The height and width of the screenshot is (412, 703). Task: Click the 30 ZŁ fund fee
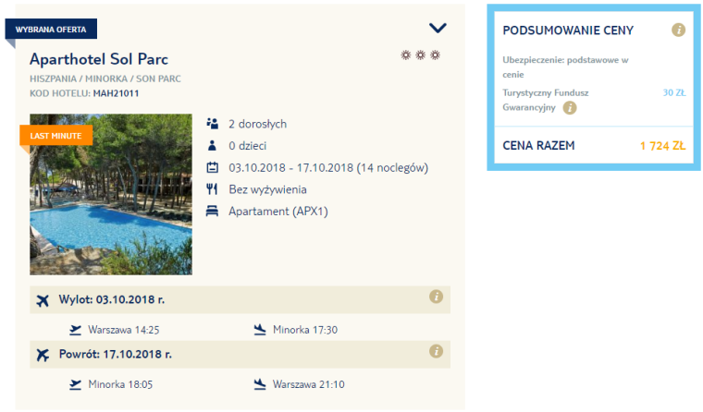coord(674,92)
